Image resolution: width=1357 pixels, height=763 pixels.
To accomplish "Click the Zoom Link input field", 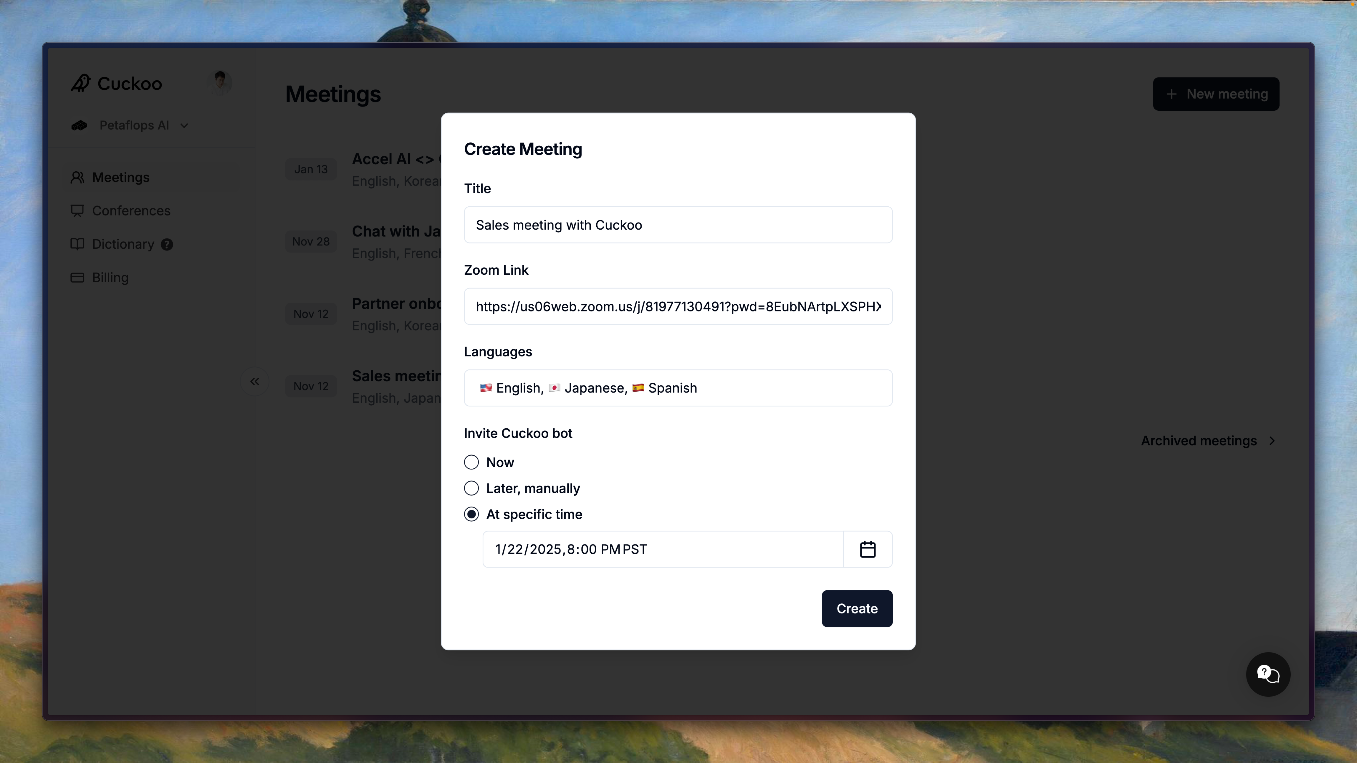I will pos(678,306).
